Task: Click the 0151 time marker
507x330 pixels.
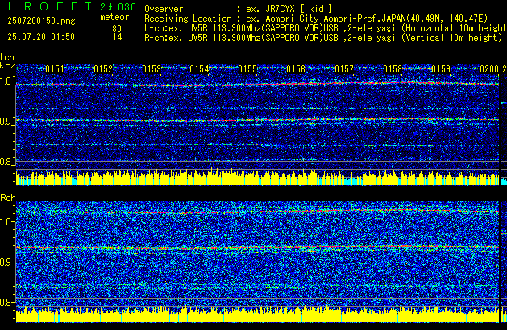Action: point(55,69)
